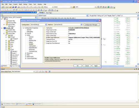The width and height of the screenshot is (139, 108).
Task: Open the Configuration Active(Debug) dropdown
Action: [x=46, y=25]
